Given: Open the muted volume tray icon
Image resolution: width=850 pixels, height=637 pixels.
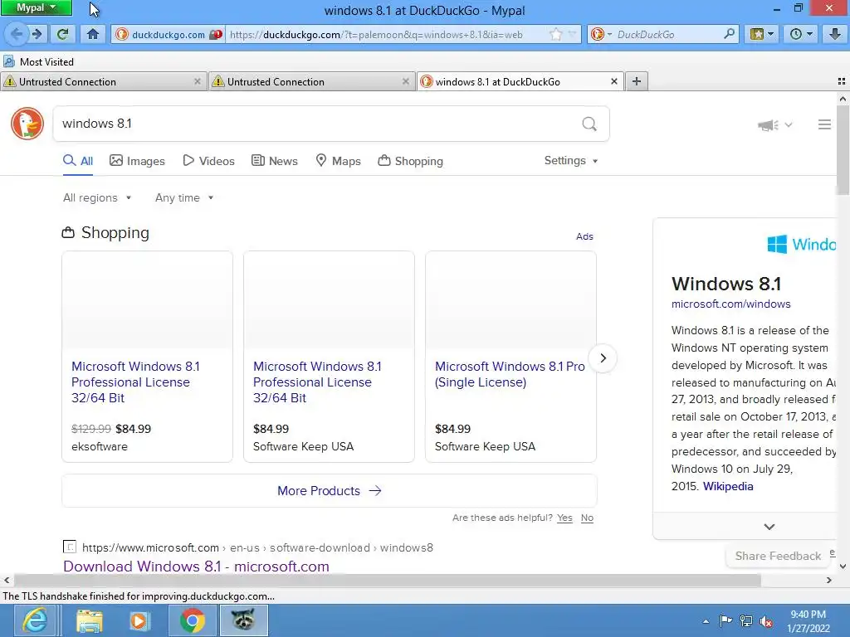Looking at the screenshot, I should pos(766,621).
